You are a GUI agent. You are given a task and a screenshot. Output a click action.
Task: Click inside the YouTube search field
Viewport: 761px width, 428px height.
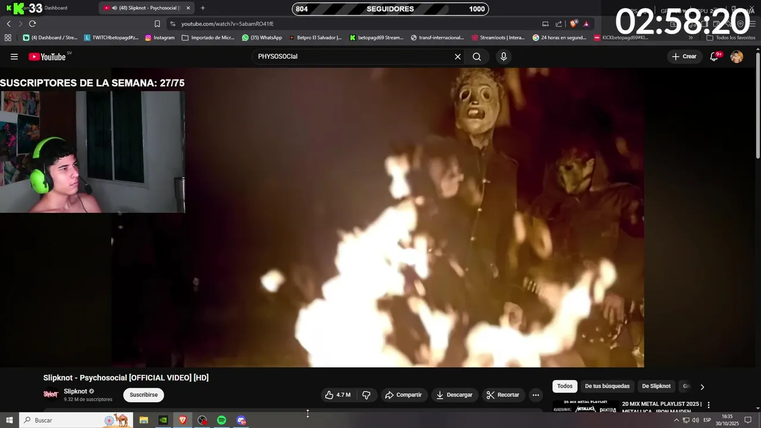354,56
